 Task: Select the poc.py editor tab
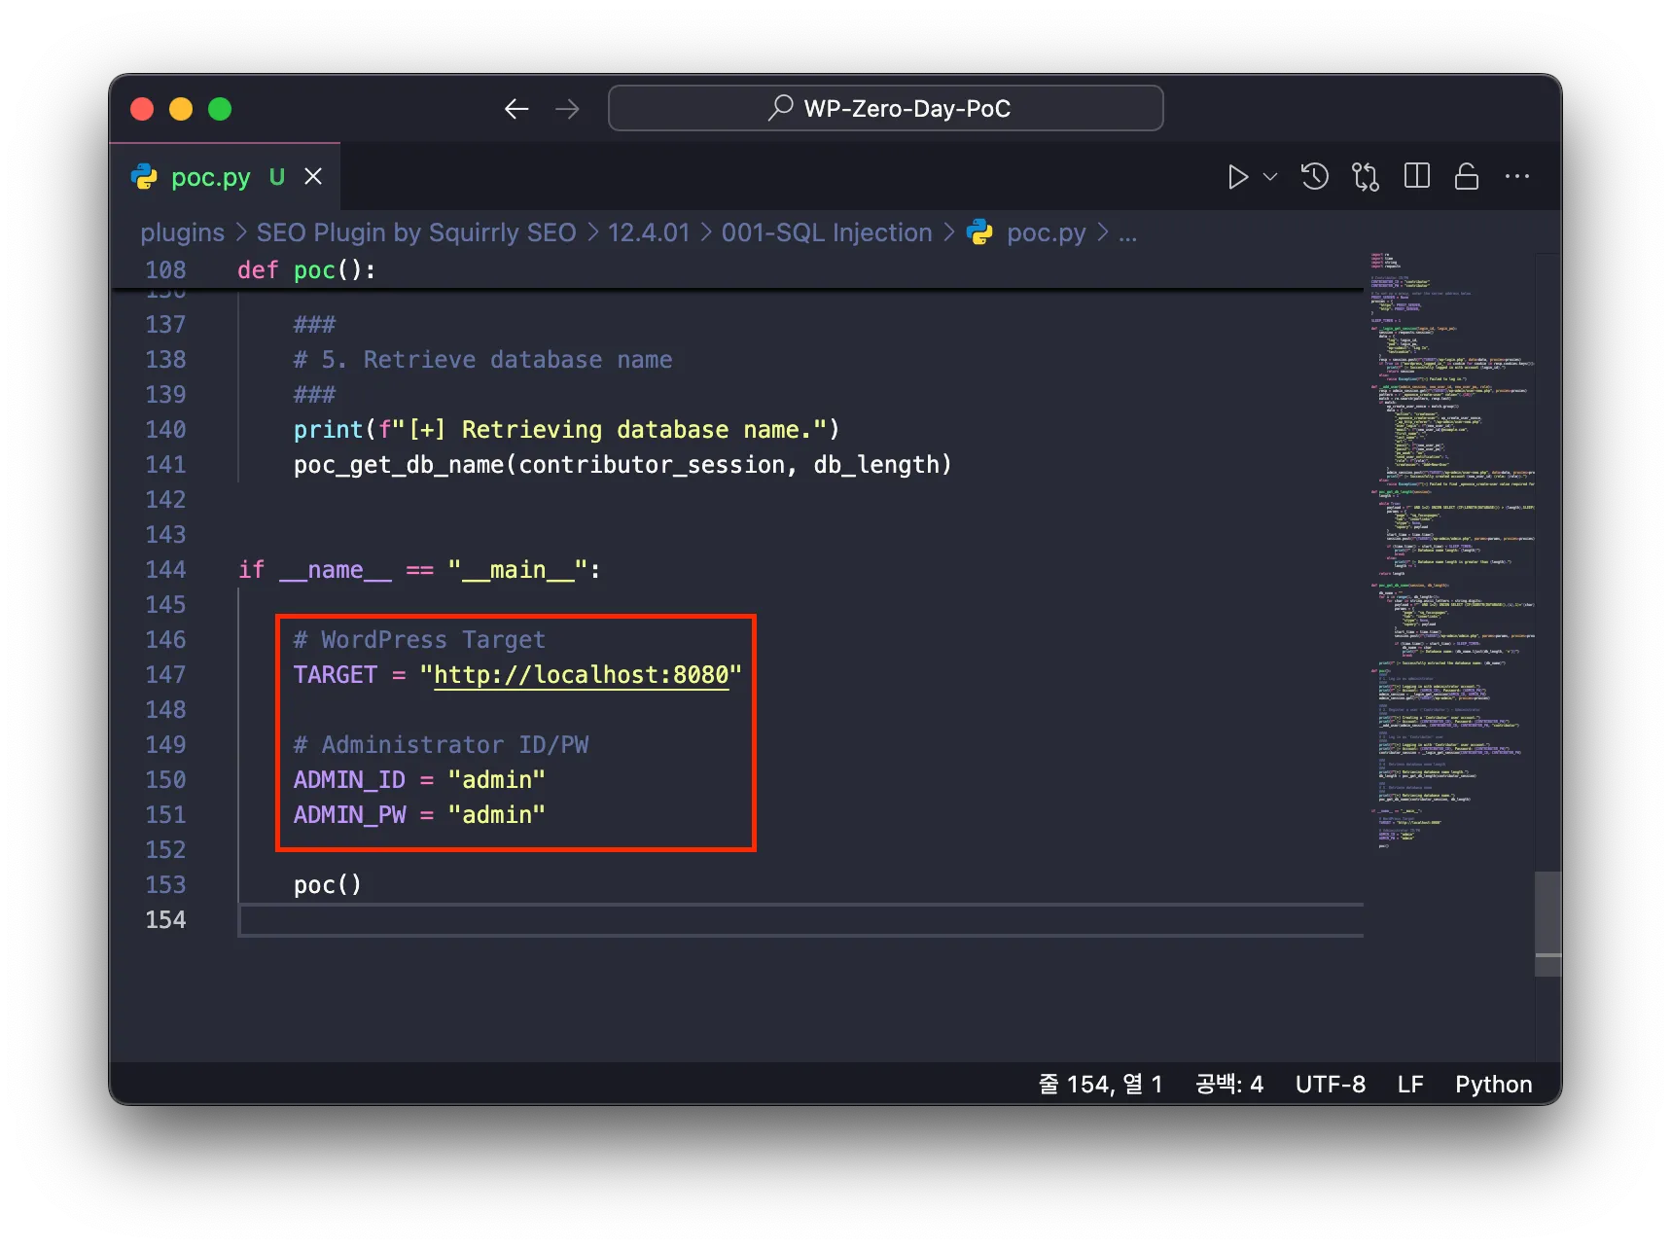point(210,177)
